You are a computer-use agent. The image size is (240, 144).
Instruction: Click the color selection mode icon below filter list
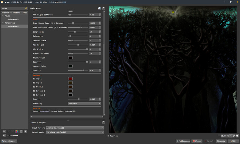tap(16, 131)
